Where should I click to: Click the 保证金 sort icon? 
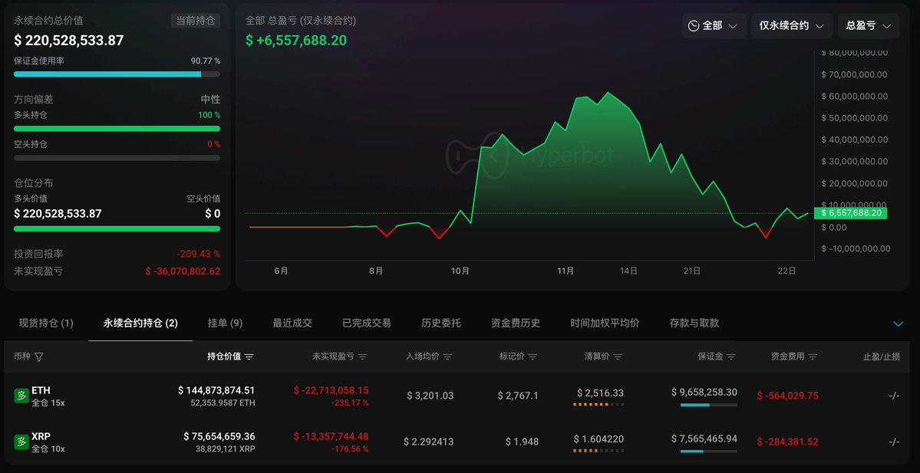coord(731,357)
